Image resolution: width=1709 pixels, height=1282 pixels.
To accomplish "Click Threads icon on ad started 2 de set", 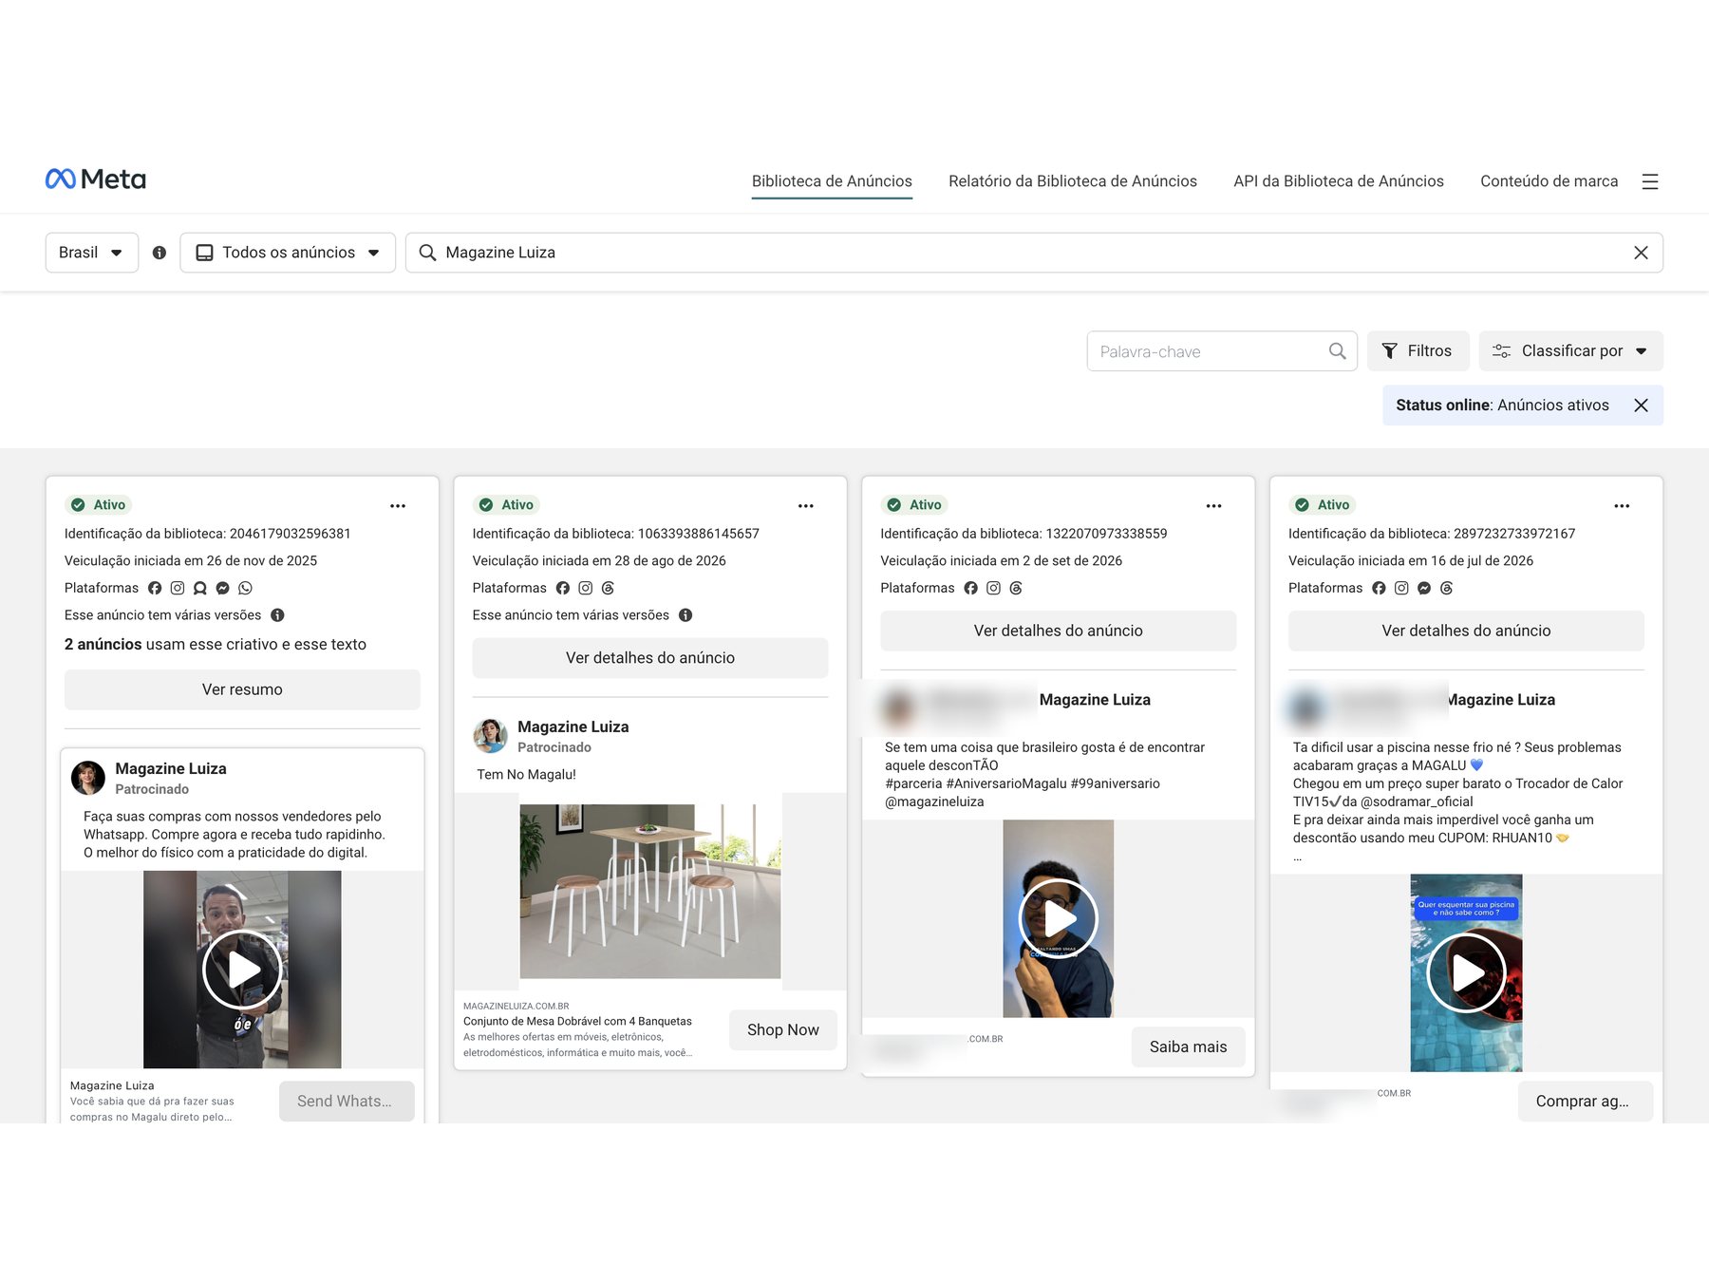I will coord(1016,588).
